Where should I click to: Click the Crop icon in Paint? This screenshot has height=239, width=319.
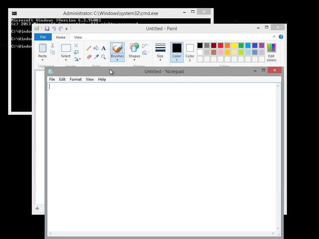pyautogui.click(x=76, y=45)
